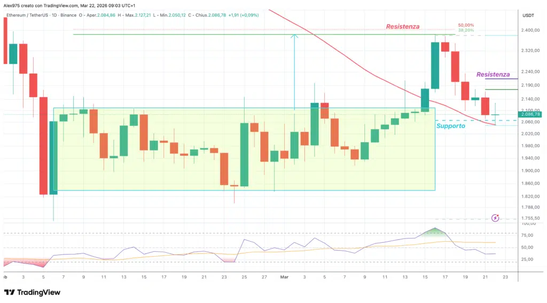Click the 50,00% Fibonacci level label
This screenshot has width=547, height=303.
[466, 25]
